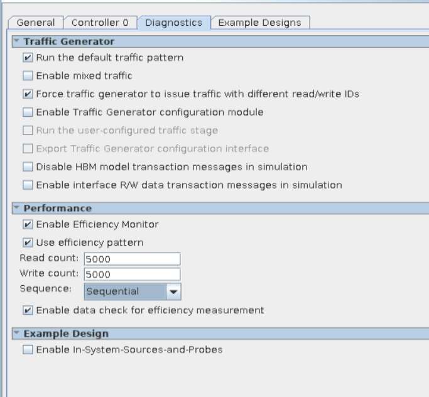Focus the Write count field
429x397 pixels.
point(131,275)
